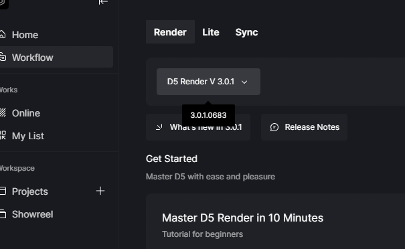The width and height of the screenshot is (405, 249).
Task: Switch to the Sync tab
Action: click(246, 32)
